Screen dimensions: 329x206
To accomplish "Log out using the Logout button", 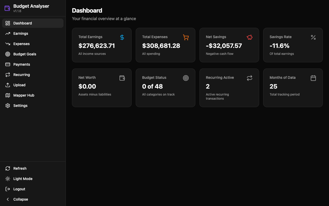I will tap(19, 189).
